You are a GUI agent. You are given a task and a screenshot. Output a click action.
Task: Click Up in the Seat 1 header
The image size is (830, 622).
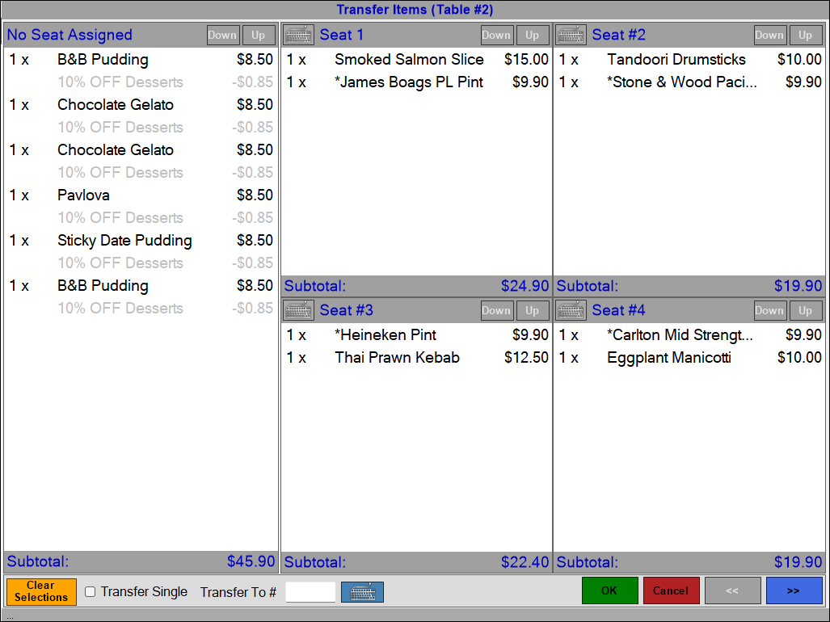(533, 36)
